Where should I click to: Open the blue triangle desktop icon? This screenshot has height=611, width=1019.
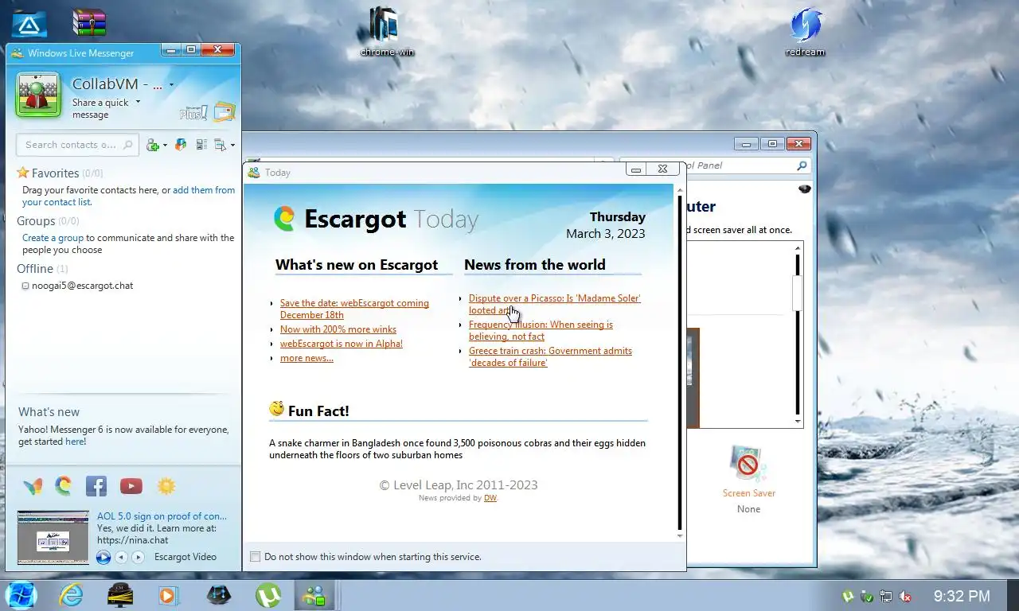click(x=29, y=24)
